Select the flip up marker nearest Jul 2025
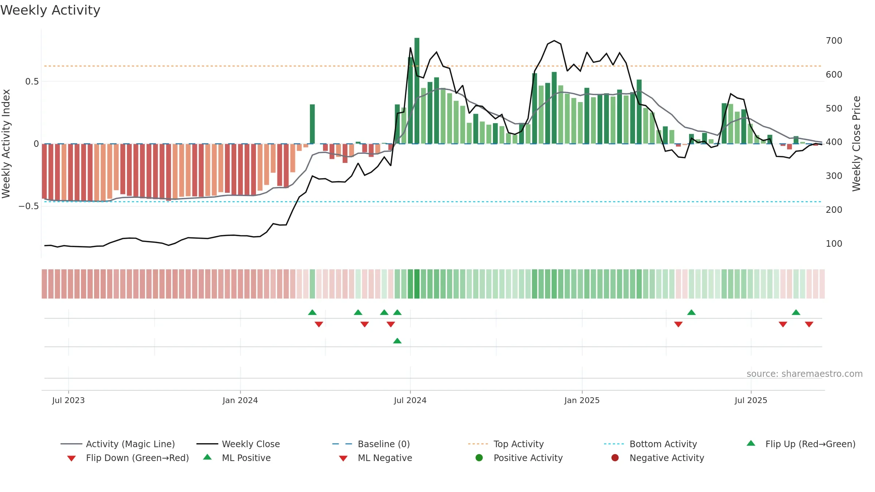Screen dimensions: 875x492 click(x=796, y=312)
